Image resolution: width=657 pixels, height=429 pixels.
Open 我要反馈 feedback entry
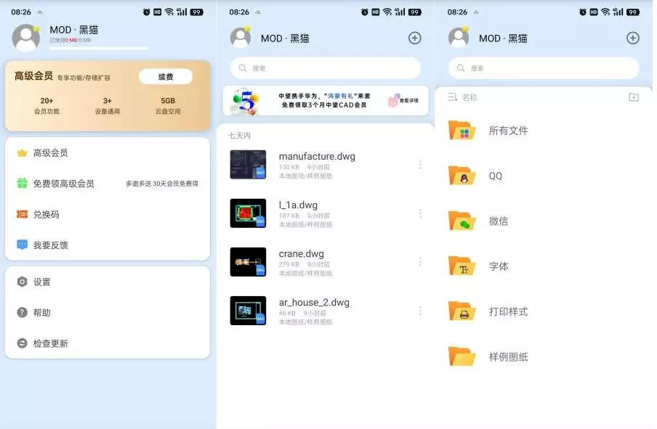tap(50, 245)
